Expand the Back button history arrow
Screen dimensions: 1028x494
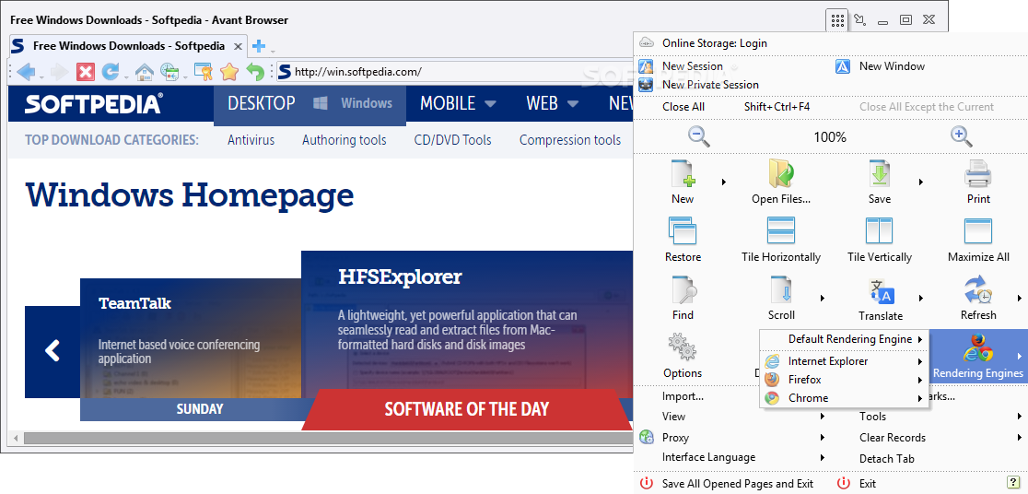[42, 76]
